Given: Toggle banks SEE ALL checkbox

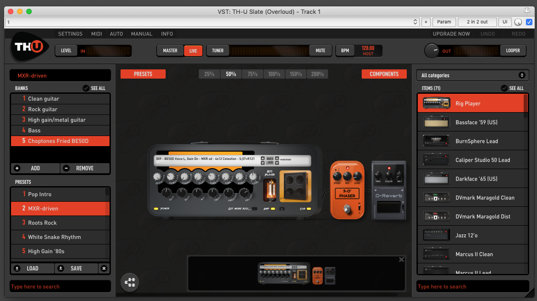Looking at the screenshot, I should click(86, 88).
